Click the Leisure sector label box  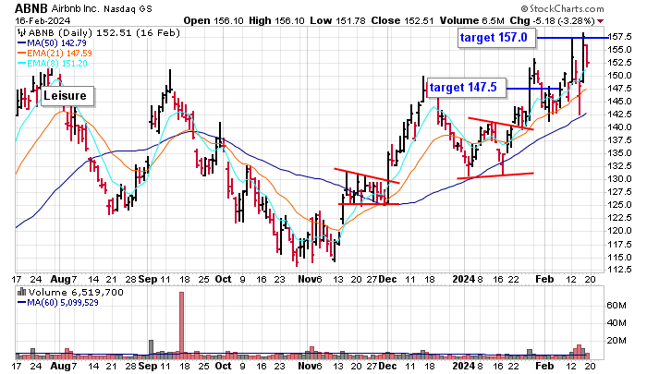point(67,96)
